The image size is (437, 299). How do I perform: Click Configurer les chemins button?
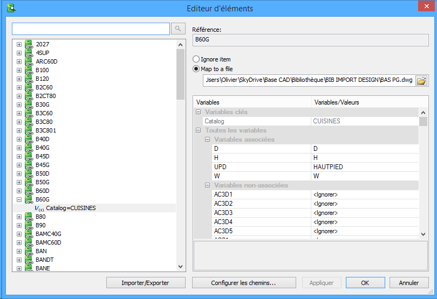(244, 283)
